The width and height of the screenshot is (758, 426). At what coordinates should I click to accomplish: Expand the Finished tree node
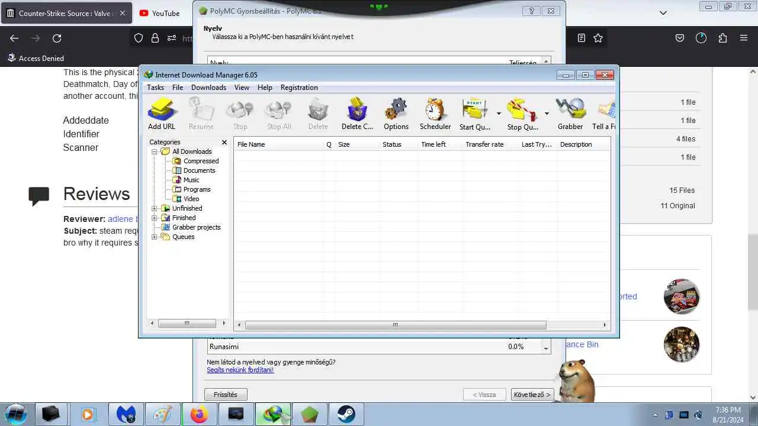(155, 218)
